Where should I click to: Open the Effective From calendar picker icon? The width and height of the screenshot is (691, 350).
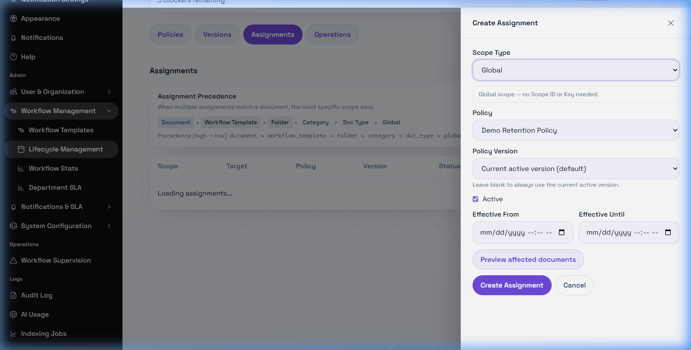[x=562, y=232]
